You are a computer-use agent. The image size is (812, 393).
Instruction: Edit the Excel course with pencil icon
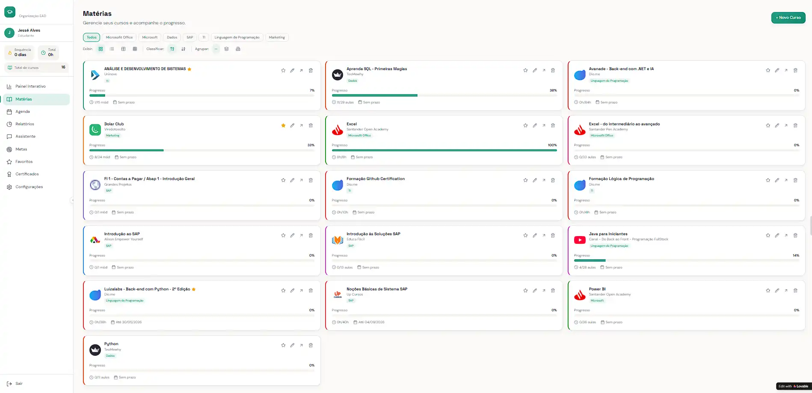pyautogui.click(x=534, y=126)
